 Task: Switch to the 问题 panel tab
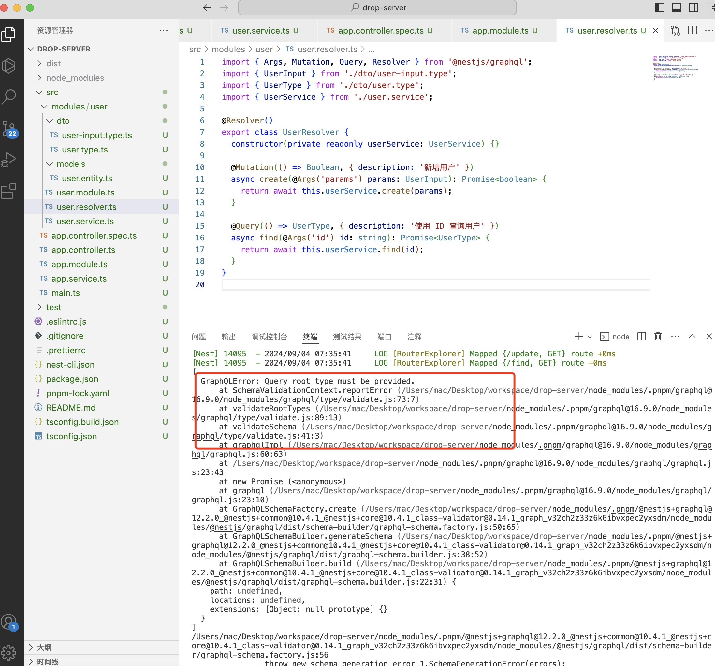(x=198, y=337)
